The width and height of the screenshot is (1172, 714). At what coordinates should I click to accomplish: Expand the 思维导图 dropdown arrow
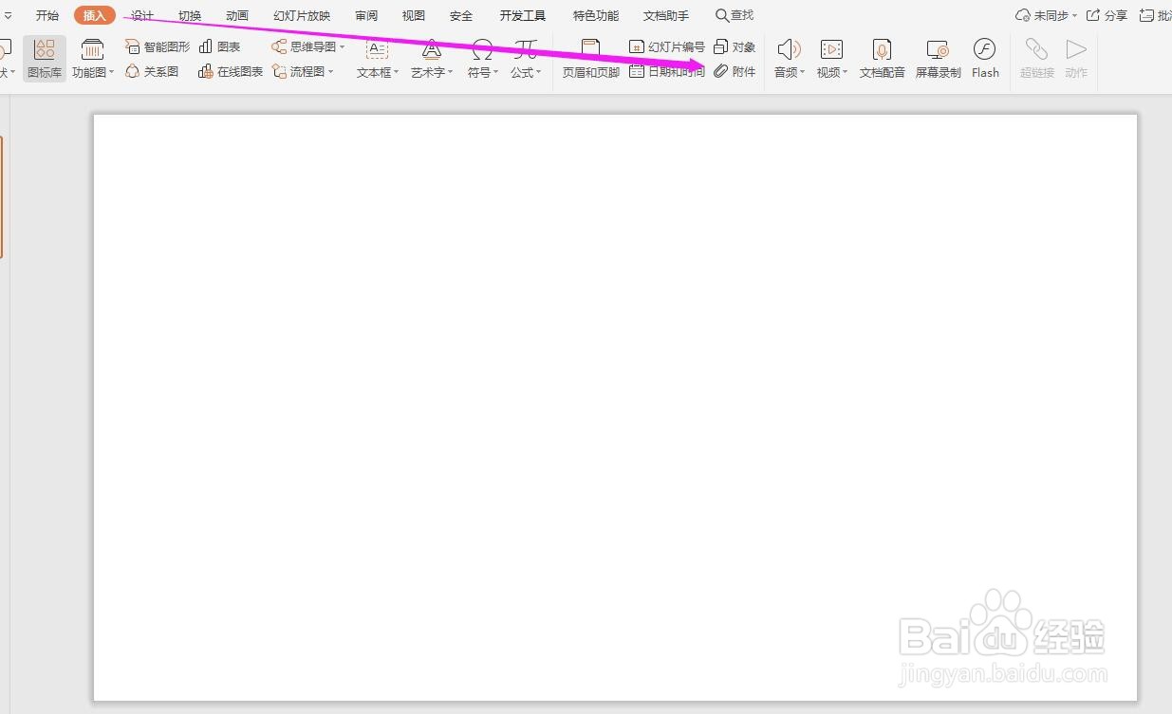coord(342,47)
